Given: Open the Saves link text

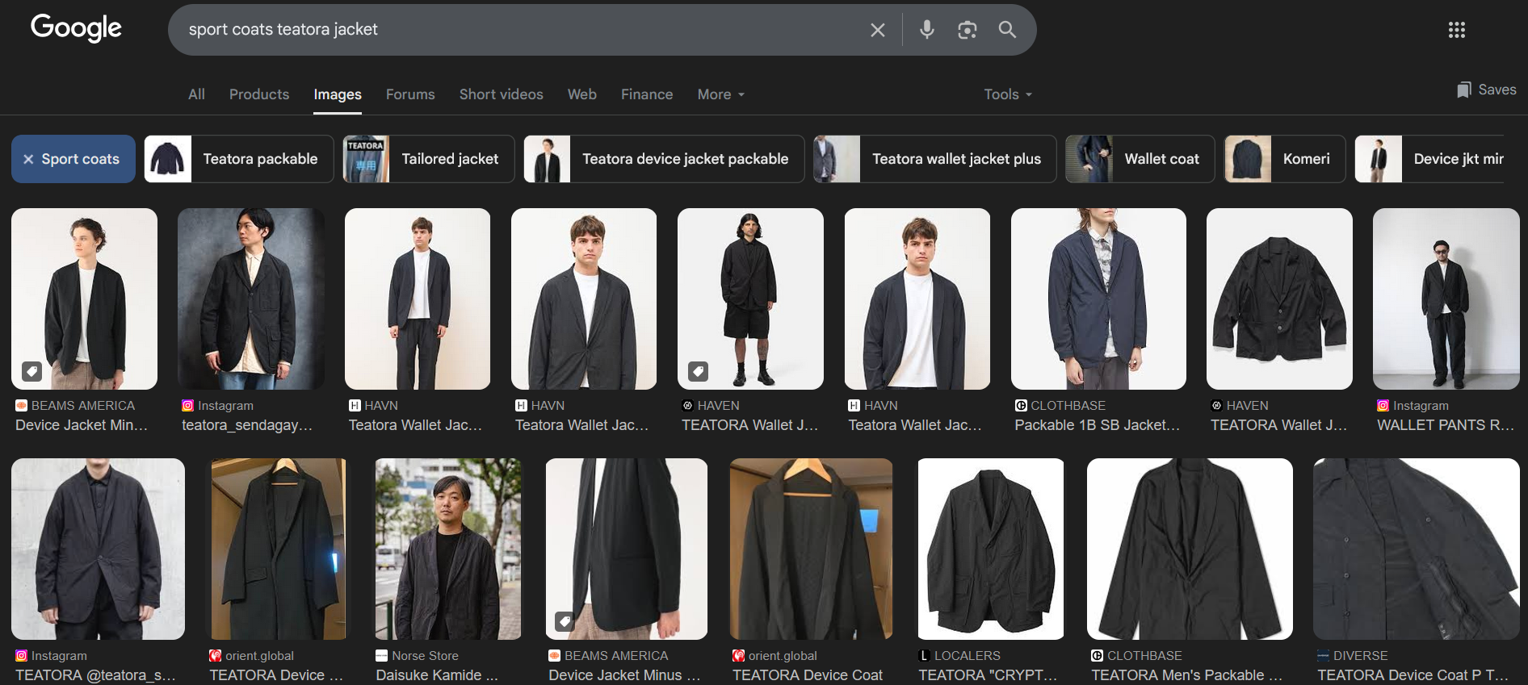Looking at the screenshot, I should coord(1497,90).
